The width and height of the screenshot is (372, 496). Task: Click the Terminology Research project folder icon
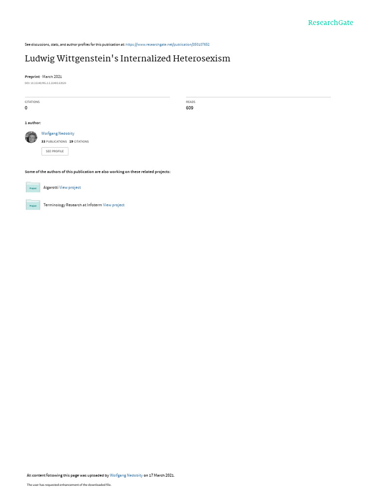pyautogui.click(x=33, y=205)
